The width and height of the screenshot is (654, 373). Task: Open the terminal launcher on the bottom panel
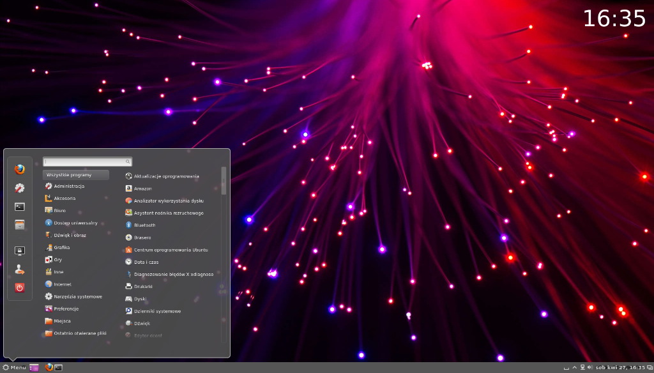[58, 368]
